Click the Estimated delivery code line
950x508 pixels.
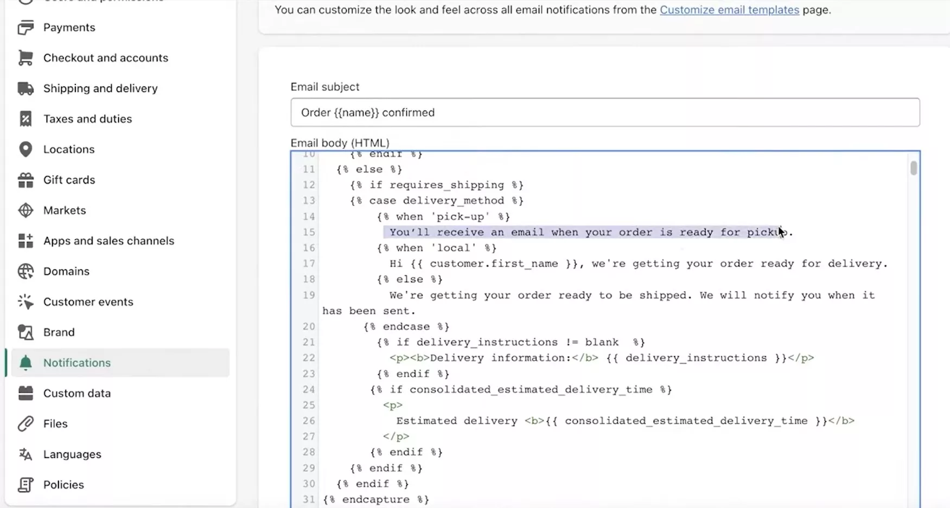coord(625,421)
